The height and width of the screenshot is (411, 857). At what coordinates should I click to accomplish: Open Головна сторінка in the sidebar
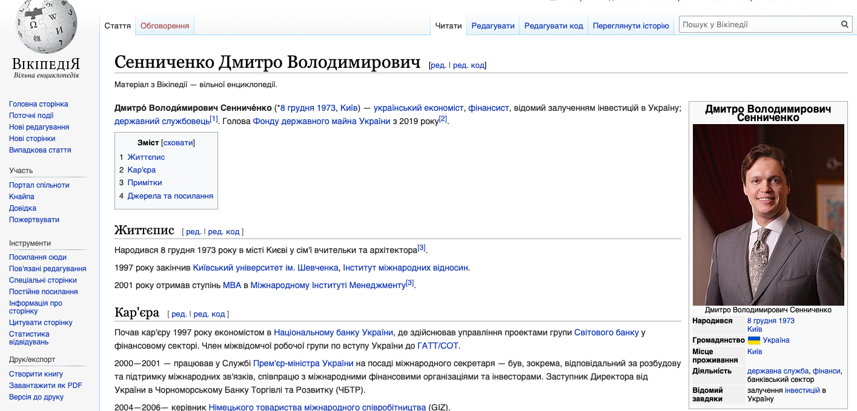click(39, 104)
